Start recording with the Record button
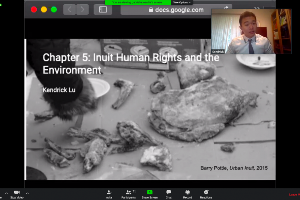This screenshot has height=200, width=300. (187, 194)
